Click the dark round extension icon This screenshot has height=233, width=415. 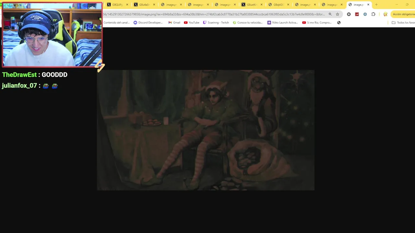349,14
